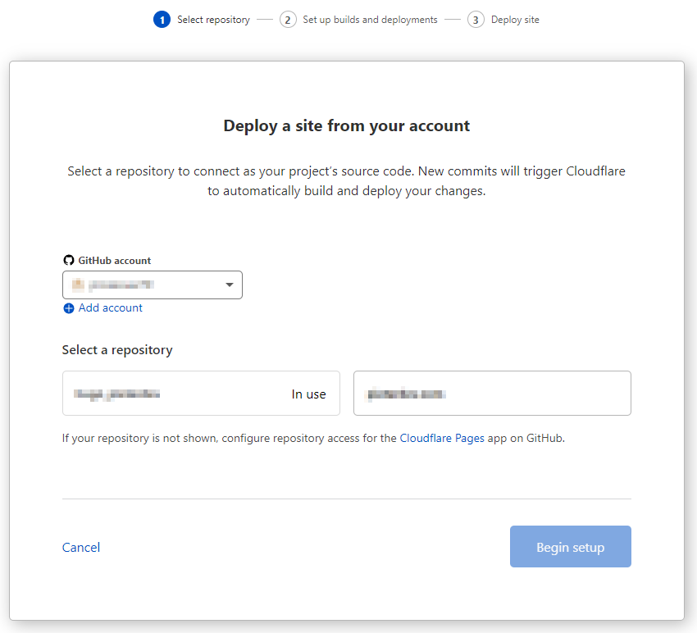
Task: Click the 'Deploy a site from your account' title
Action: (347, 126)
